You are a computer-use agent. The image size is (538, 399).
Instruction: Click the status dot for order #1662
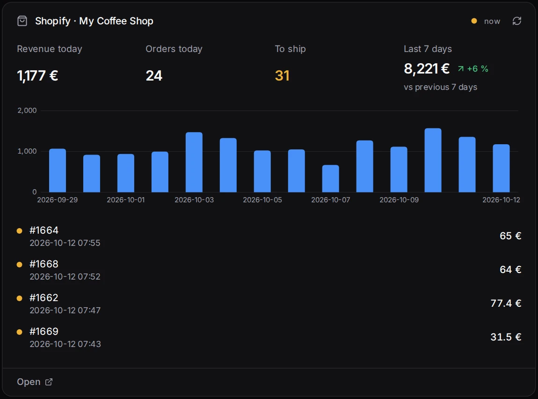coord(20,298)
